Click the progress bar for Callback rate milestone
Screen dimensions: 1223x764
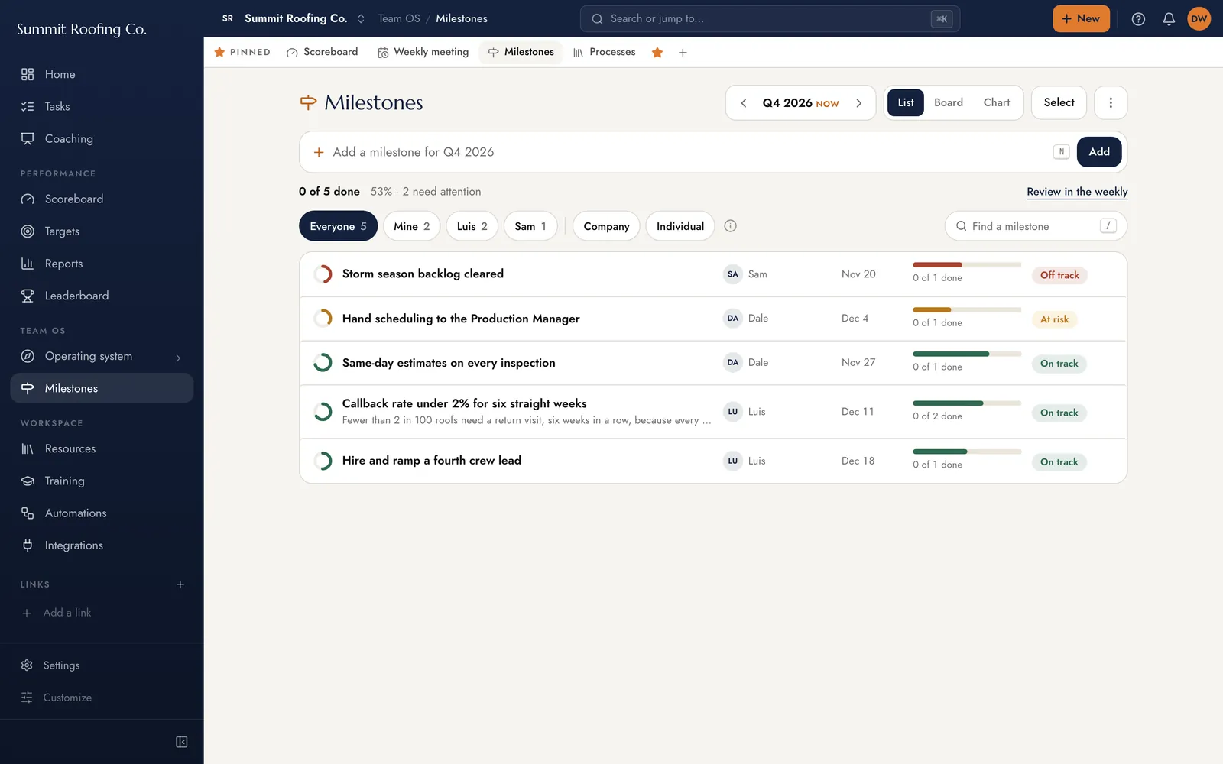click(967, 403)
